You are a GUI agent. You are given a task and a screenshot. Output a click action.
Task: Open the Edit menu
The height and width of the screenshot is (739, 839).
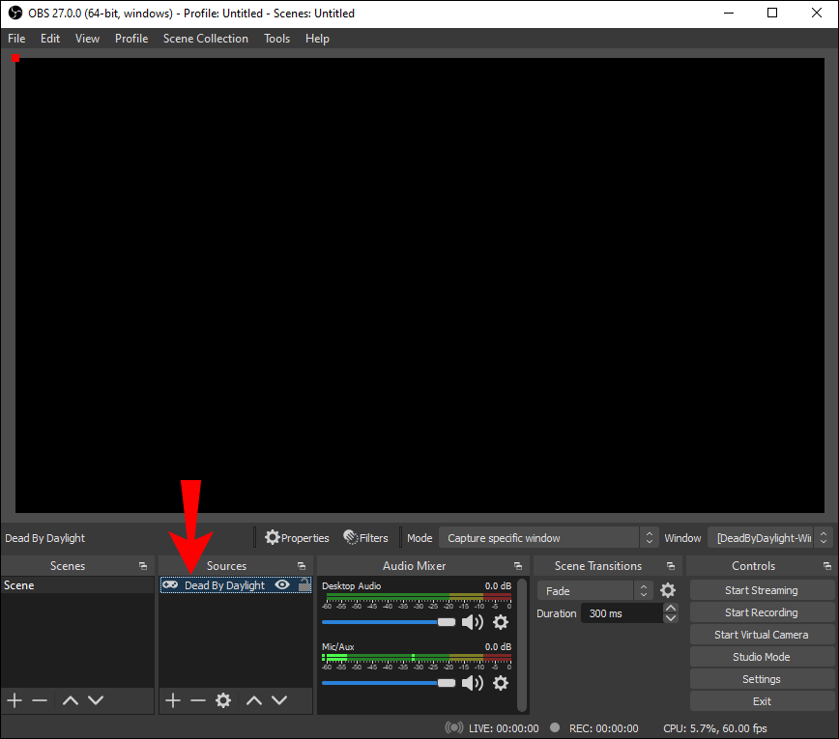50,39
